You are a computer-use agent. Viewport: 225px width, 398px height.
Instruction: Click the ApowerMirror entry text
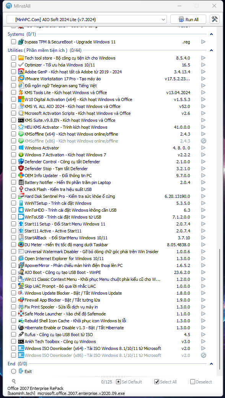tap(73, 265)
